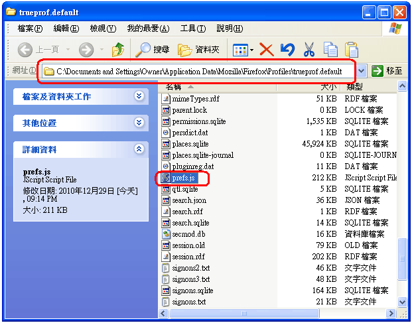Image resolution: width=412 pixels, height=323 pixels.
Task: Open the 檔案(F) menu
Action: tap(30, 28)
